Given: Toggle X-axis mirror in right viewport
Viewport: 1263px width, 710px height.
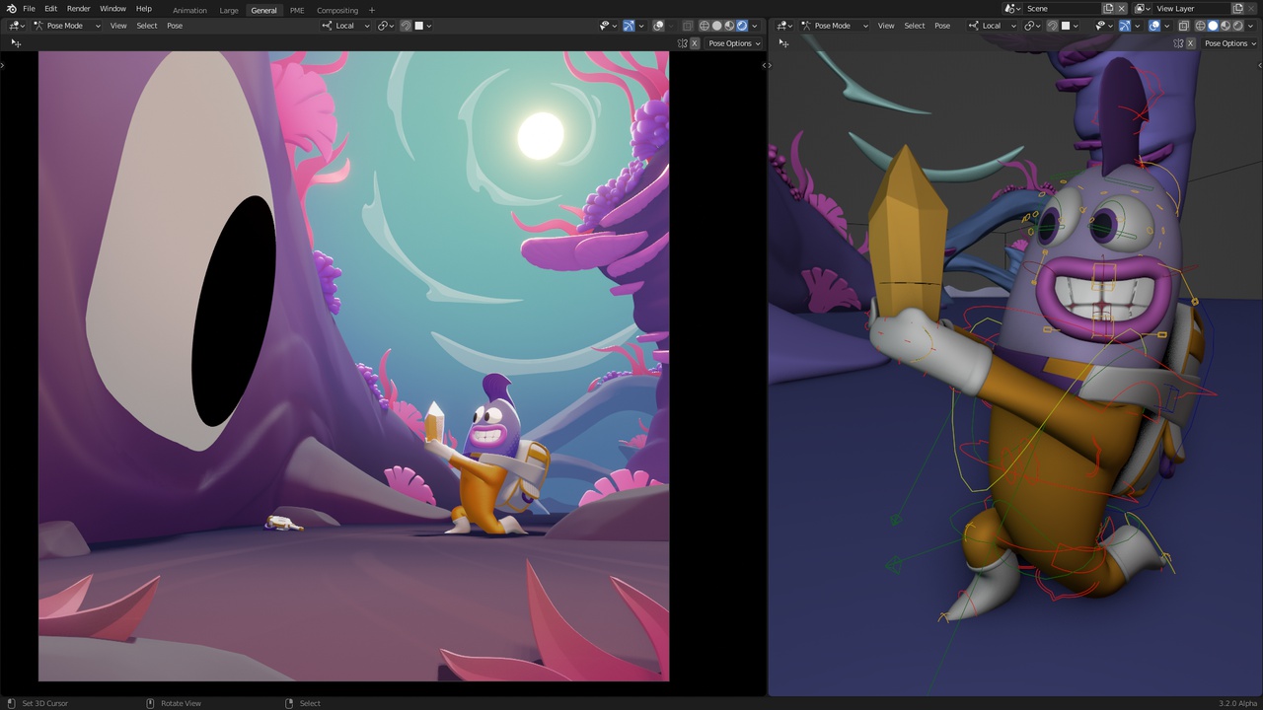Looking at the screenshot, I should tap(1188, 43).
